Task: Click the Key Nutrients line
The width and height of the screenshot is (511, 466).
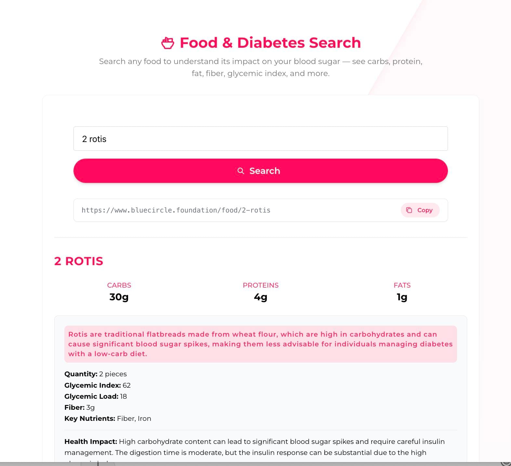Action: pos(108,419)
